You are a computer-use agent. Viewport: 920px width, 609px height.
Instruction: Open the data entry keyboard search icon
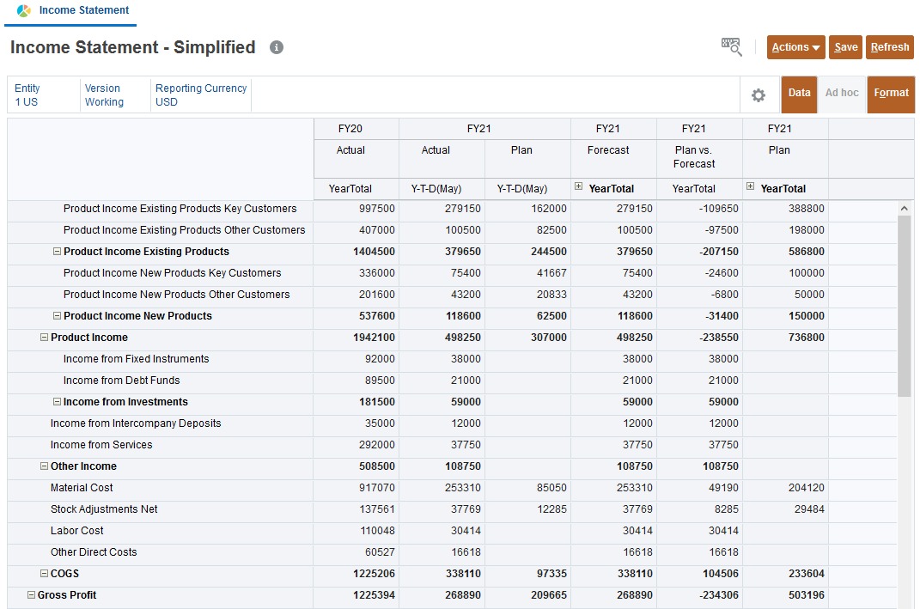point(731,47)
